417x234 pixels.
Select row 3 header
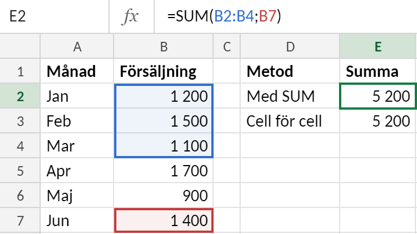pyautogui.click(x=20, y=121)
